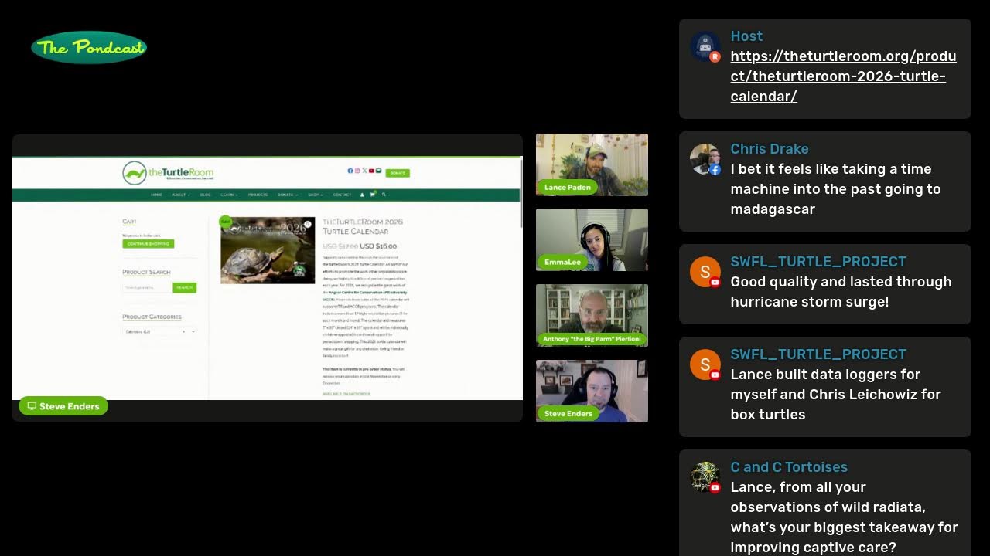Select Anthony Pierlioni's video tile
The image size is (990, 556).
click(592, 315)
